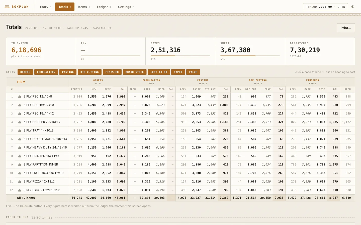
Task: Sort by Orders PENDING column
Action: pos(76,89)
